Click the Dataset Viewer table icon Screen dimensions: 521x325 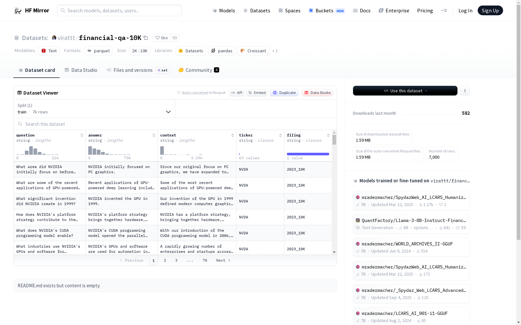pyautogui.click(x=20, y=93)
